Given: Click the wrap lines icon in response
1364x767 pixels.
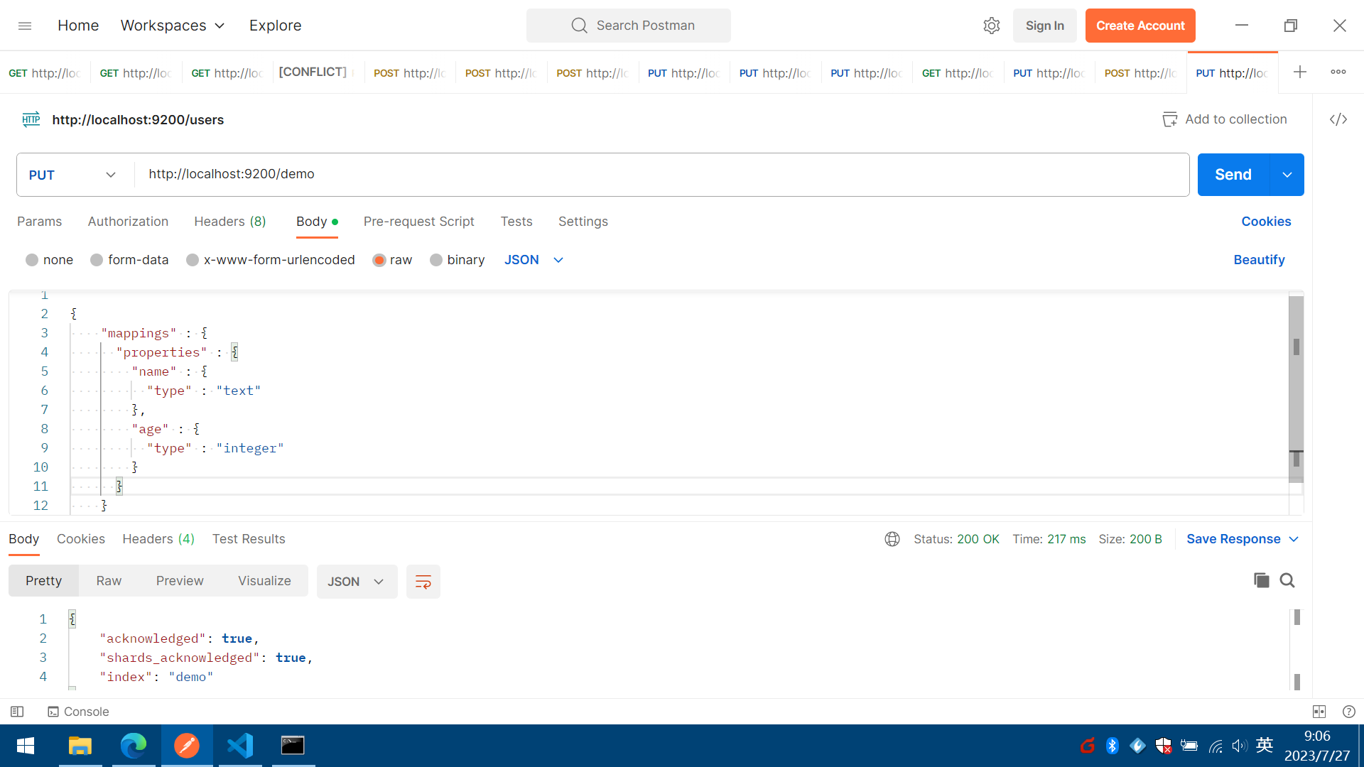Looking at the screenshot, I should (x=423, y=582).
